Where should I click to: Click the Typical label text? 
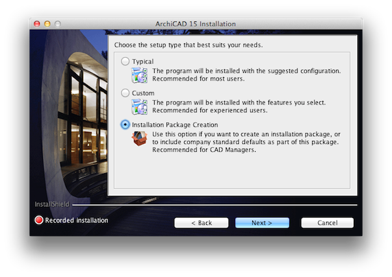point(143,62)
